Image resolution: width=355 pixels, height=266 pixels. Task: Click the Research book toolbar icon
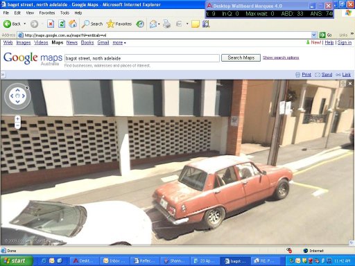pyautogui.click(x=206, y=24)
